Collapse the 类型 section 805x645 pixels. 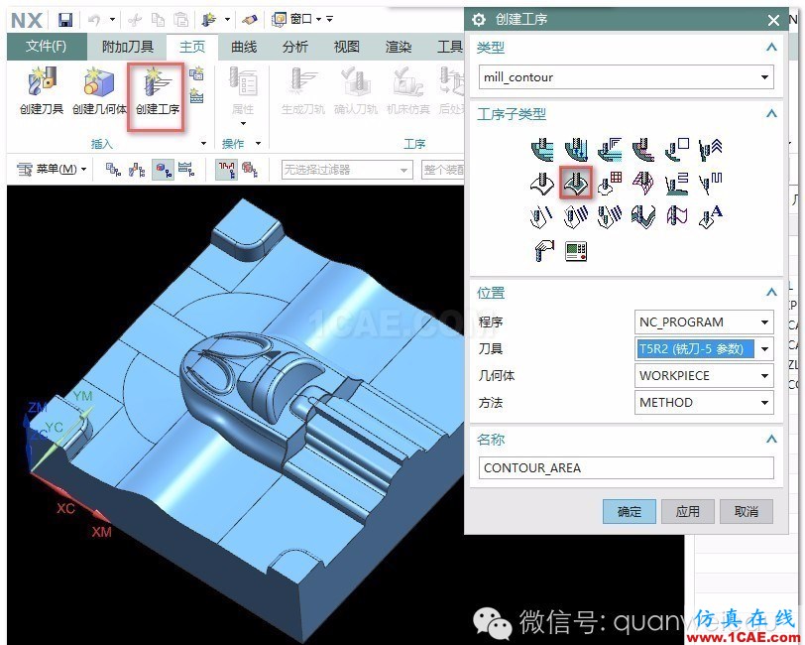click(770, 48)
